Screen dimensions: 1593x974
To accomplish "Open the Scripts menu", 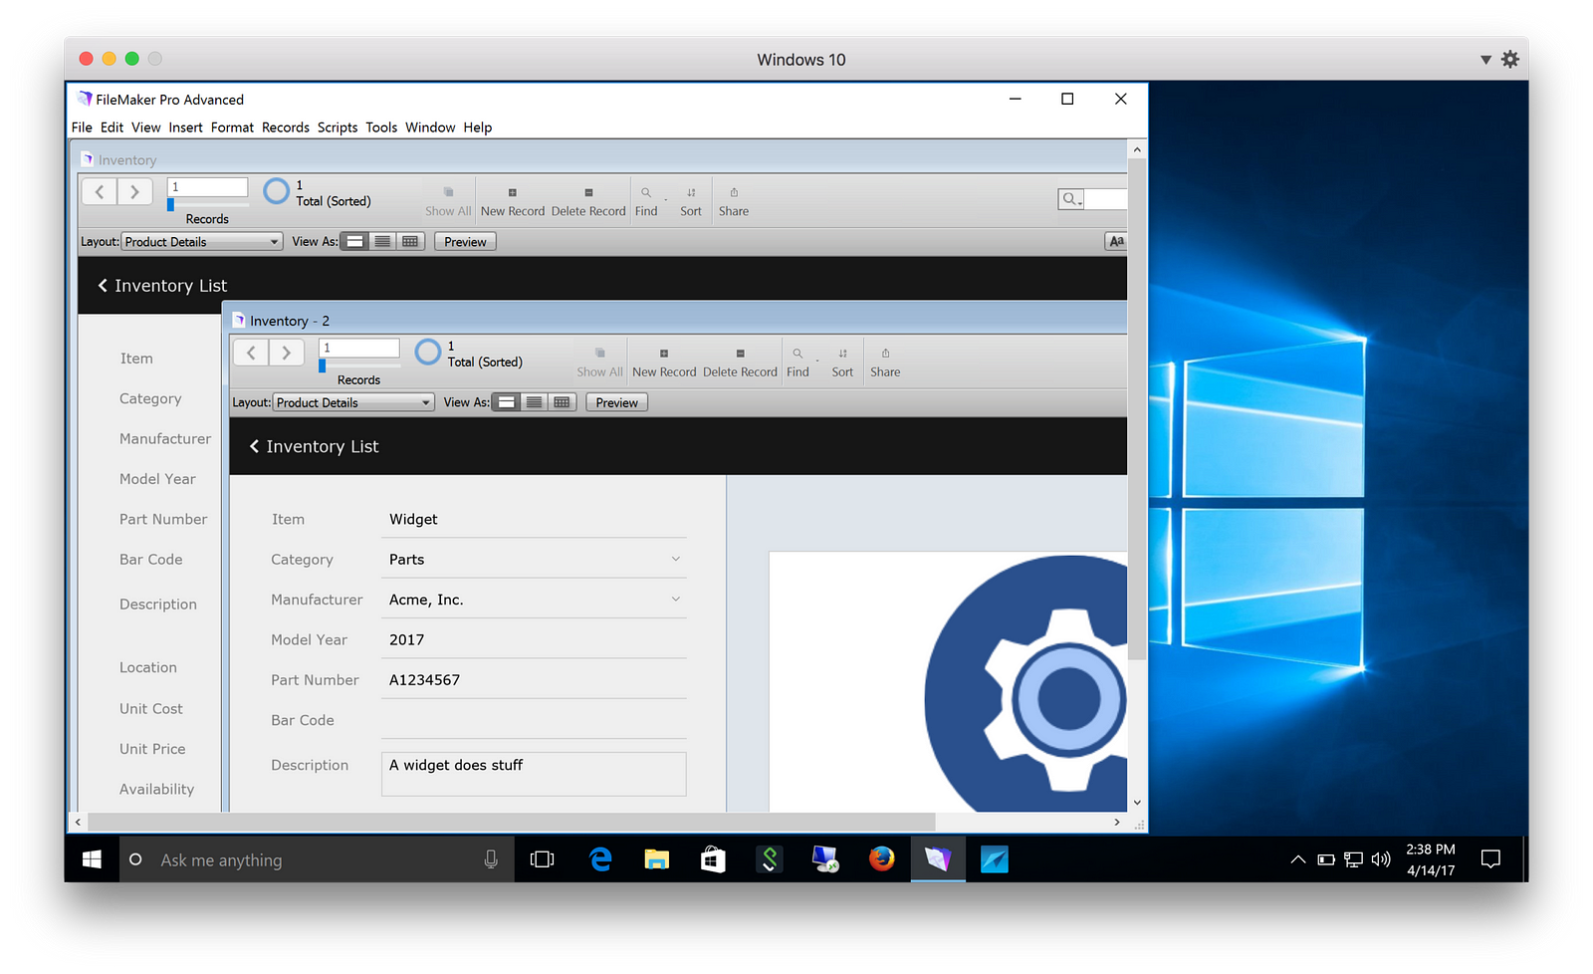I will (338, 127).
